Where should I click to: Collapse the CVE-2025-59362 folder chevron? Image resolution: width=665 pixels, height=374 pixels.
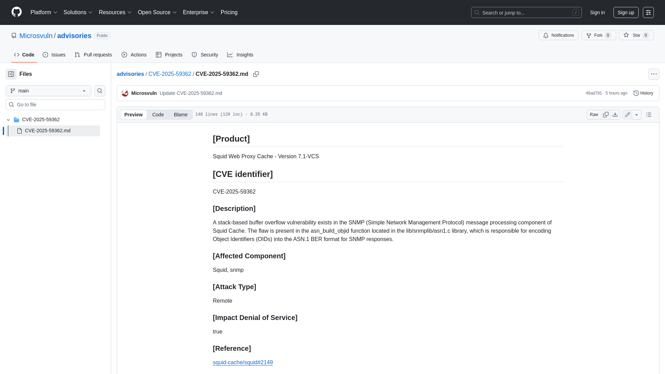tap(8, 120)
